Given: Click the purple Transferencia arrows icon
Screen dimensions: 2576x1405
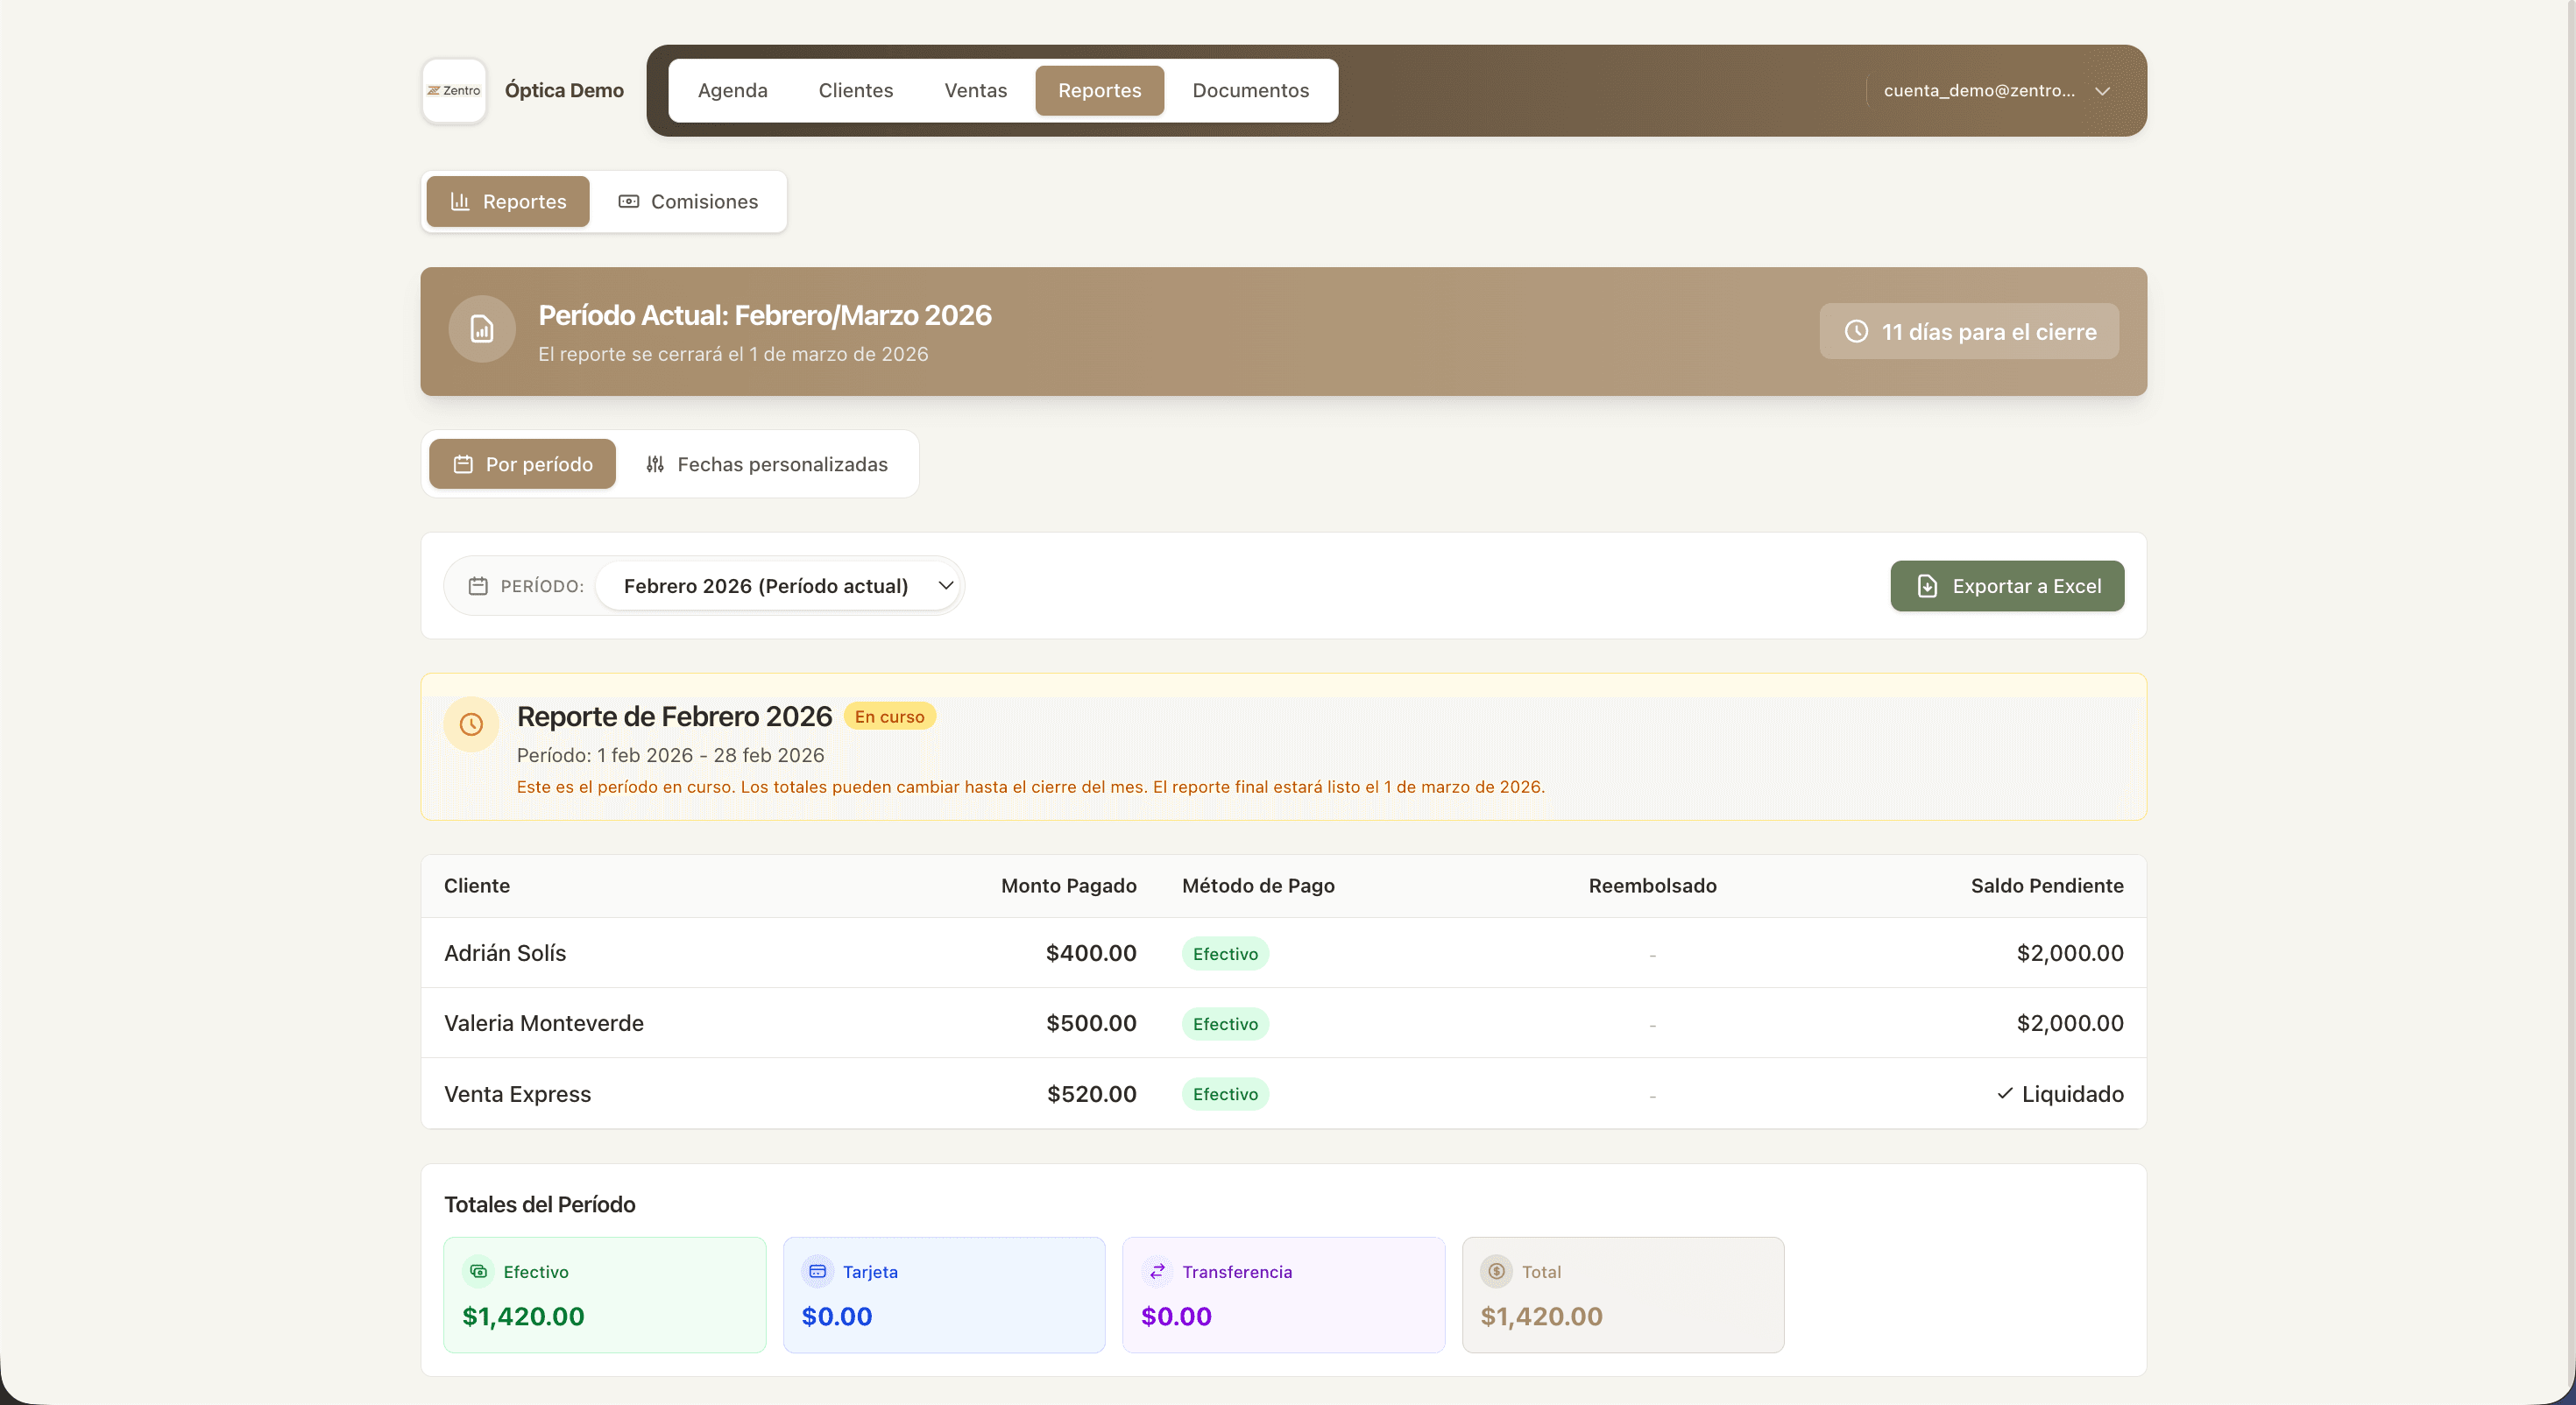Looking at the screenshot, I should pos(1157,1271).
